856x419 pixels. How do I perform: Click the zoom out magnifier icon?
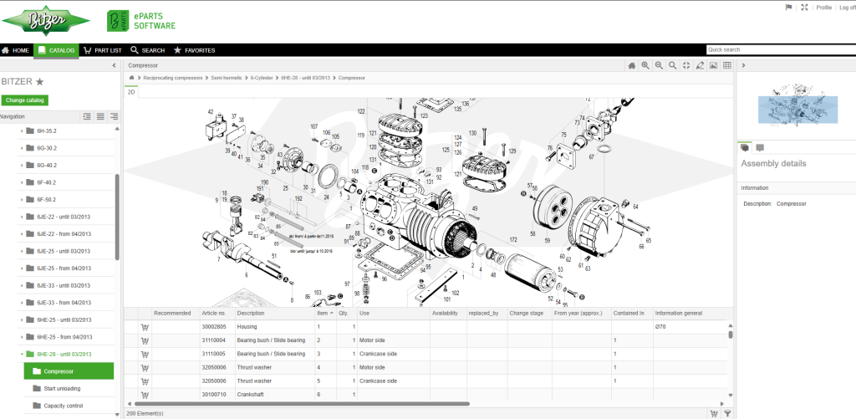[659, 65]
